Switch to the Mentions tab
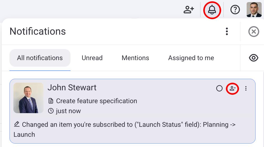Viewport: 264px width, 147px height. [x=135, y=58]
